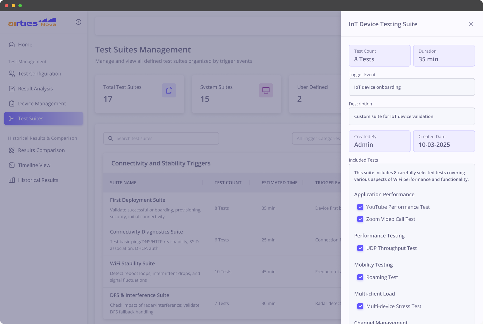Click the macOS yellow minimize window button

[13, 6]
